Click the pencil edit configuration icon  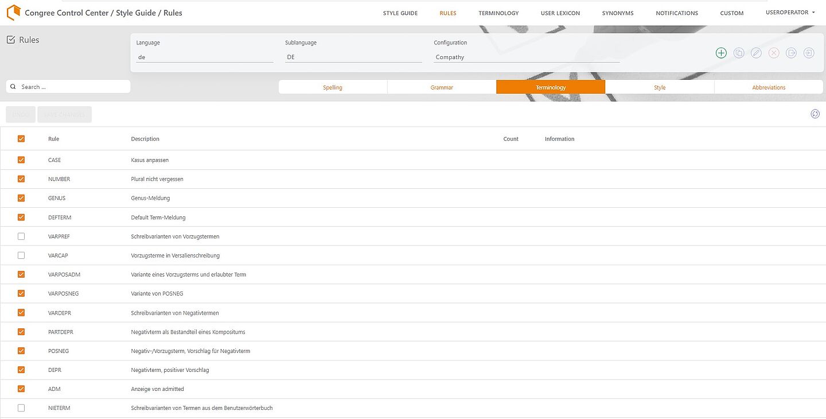(x=756, y=53)
